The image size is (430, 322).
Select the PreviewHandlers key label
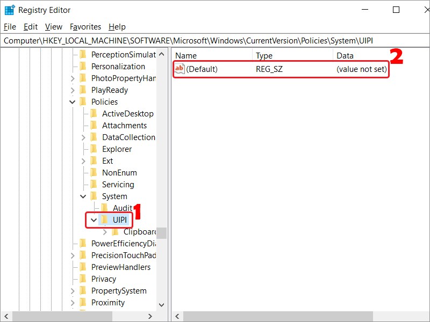click(121, 267)
